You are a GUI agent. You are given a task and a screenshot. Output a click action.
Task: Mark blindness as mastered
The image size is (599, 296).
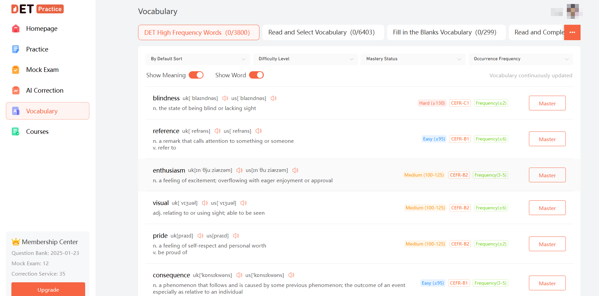[547, 103]
